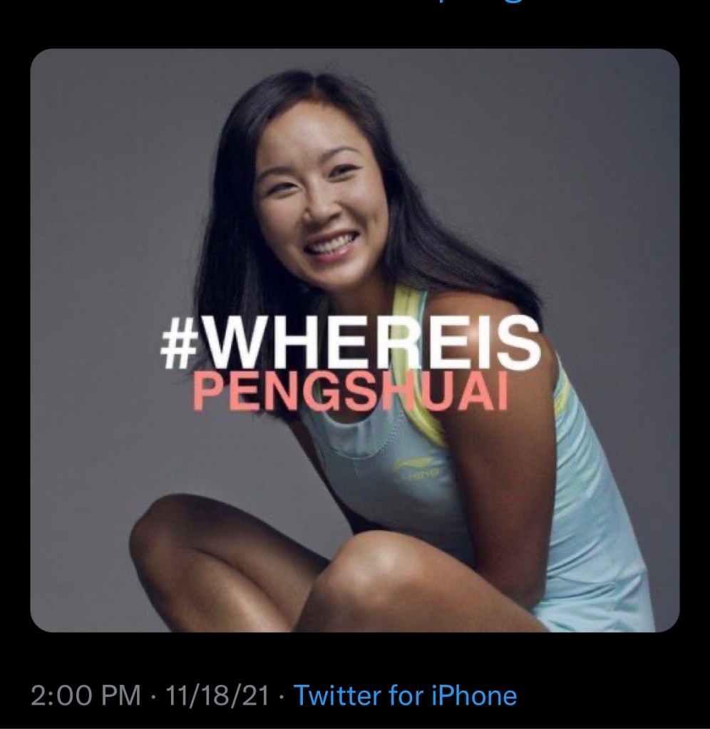
Task: Tap the PENGSHUAI pink text overlay
Action: (x=350, y=393)
